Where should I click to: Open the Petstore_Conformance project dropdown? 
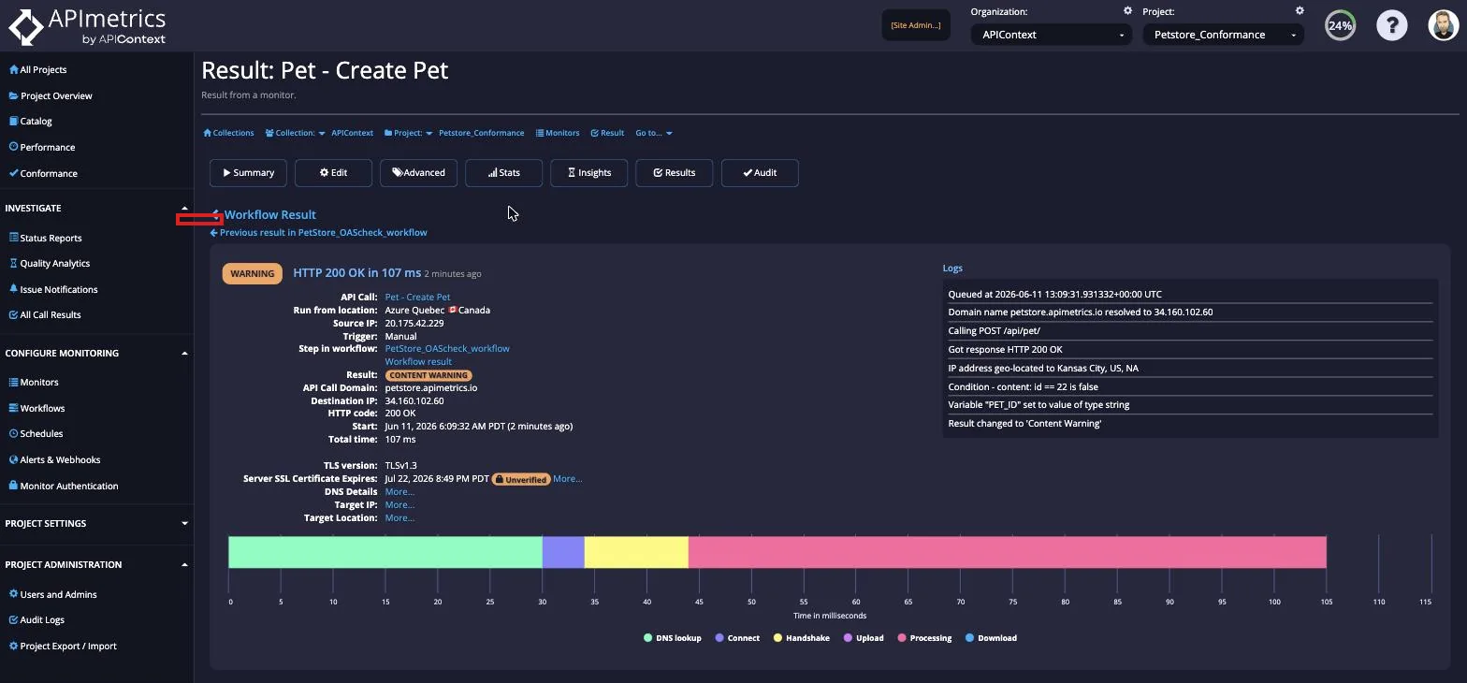point(1223,35)
